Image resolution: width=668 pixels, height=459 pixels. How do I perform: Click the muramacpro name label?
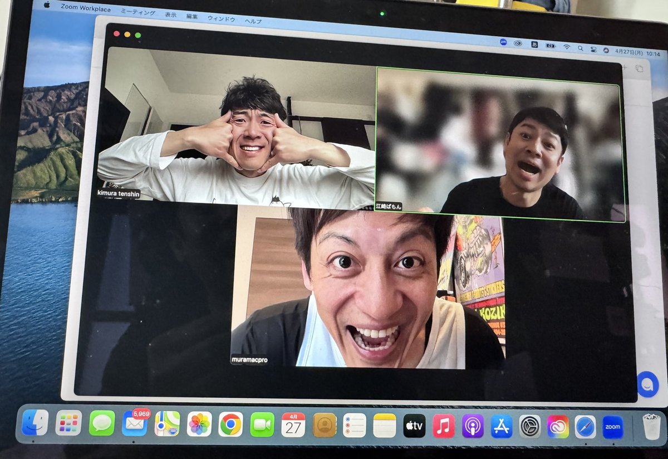[x=250, y=360]
